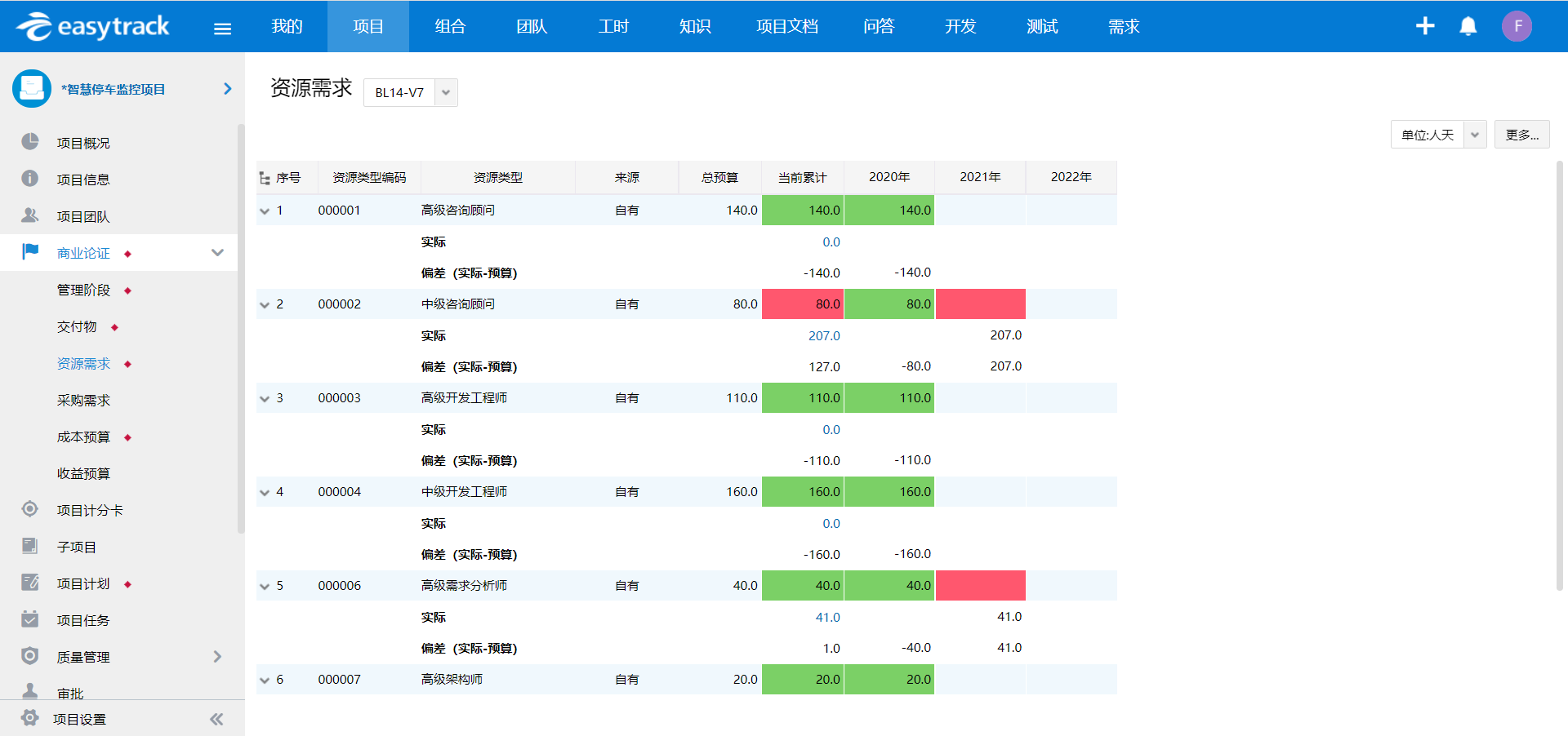Toggle the hamburger menu icon
The height and width of the screenshot is (736, 1568).
click(x=222, y=29)
